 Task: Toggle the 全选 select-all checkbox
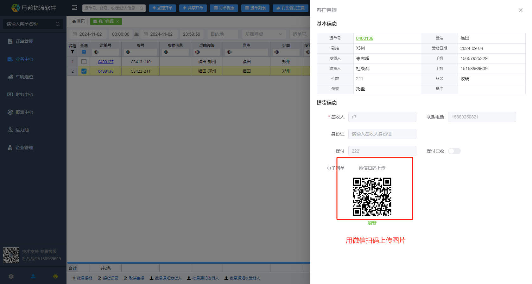pyautogui.click(x=84, y=52)
